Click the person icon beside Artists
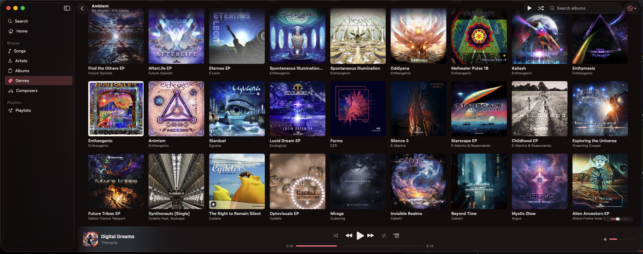Viewport: 643px width, 254px height. [x=10, y=61]
